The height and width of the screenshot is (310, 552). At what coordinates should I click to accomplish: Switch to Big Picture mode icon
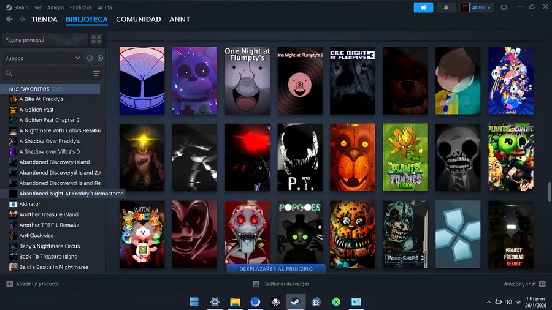point(504,7)
